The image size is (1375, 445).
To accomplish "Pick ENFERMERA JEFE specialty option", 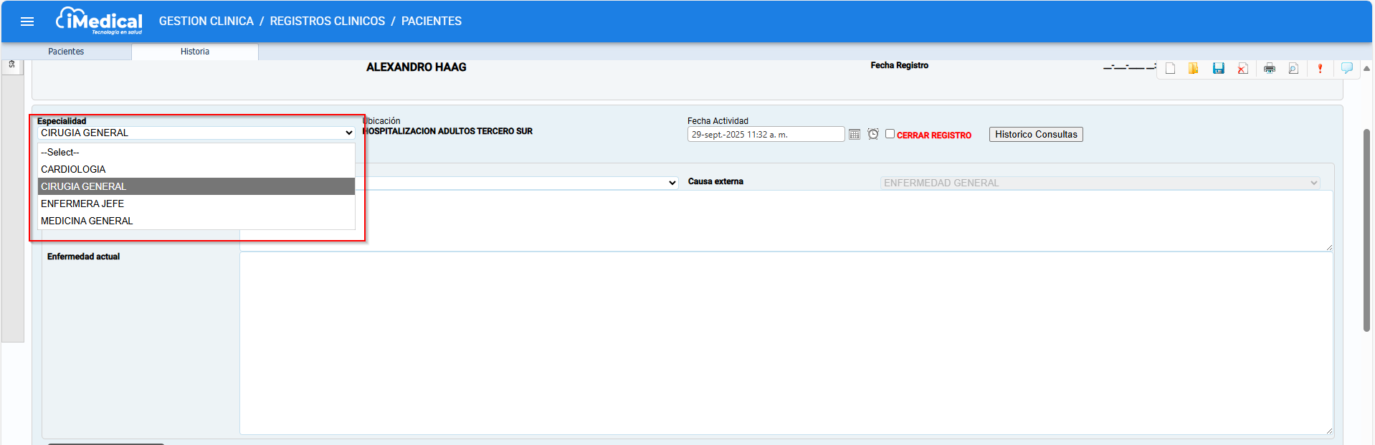I will click(x=82, y=204).
